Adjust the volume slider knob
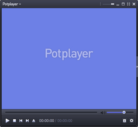 [124, 113]
